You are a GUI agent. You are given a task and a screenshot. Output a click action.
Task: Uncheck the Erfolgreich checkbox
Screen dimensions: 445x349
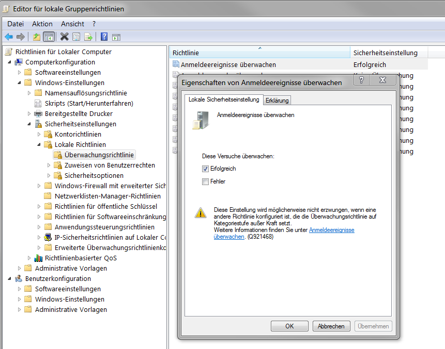click(x=206, y=169)
